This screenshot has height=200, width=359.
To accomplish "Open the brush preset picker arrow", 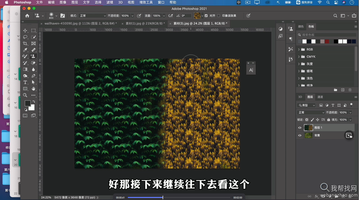I will pos(56,16).
